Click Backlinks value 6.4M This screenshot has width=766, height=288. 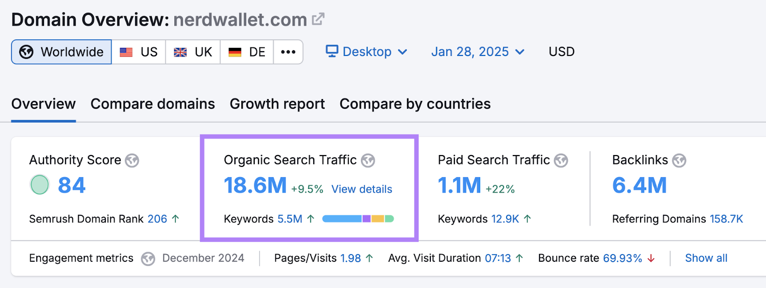point(640,185)
